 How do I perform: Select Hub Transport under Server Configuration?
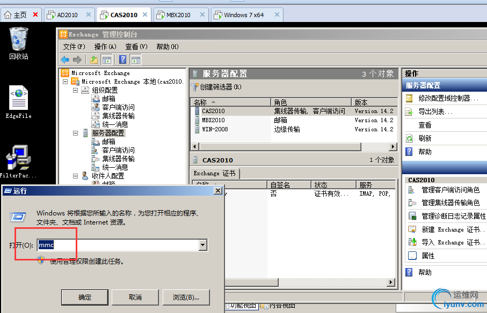tap(118, 159)
